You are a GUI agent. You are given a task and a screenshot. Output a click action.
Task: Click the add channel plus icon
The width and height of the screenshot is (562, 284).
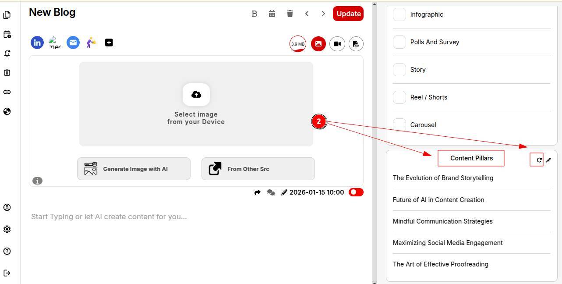click(x=109, y=43)
